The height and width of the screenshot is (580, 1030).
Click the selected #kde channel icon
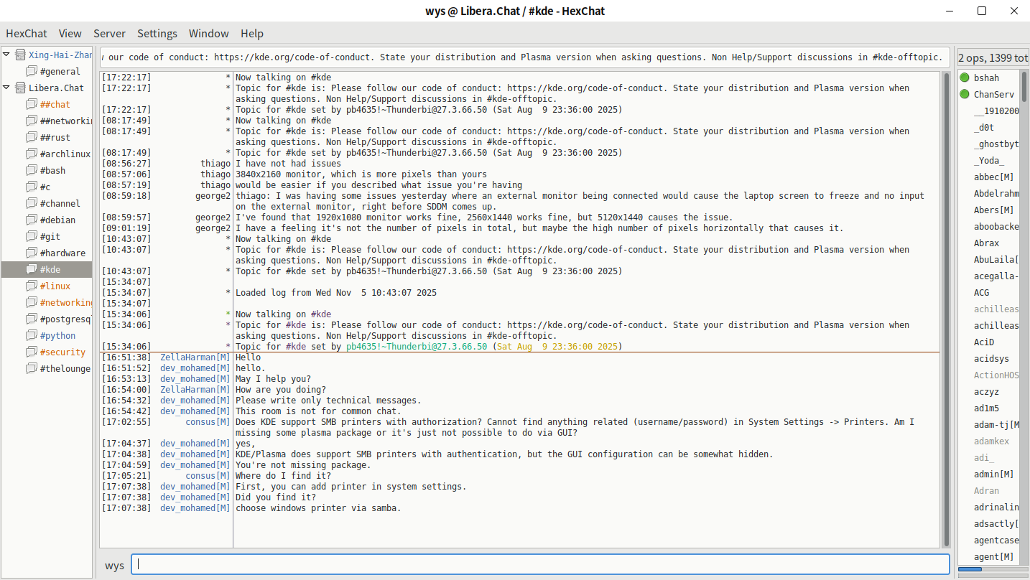32,269
